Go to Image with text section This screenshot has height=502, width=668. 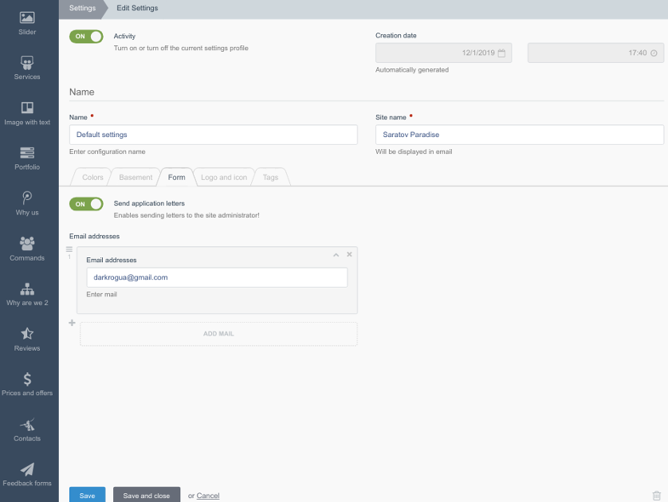tap(27, 114)
